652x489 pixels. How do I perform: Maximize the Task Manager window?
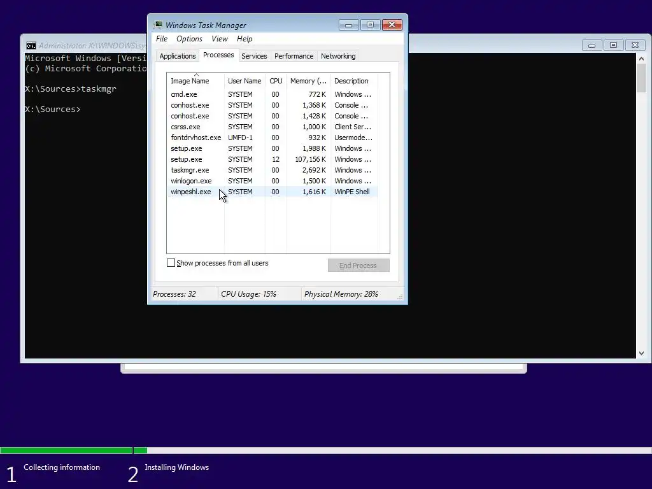tap(370, 25)
